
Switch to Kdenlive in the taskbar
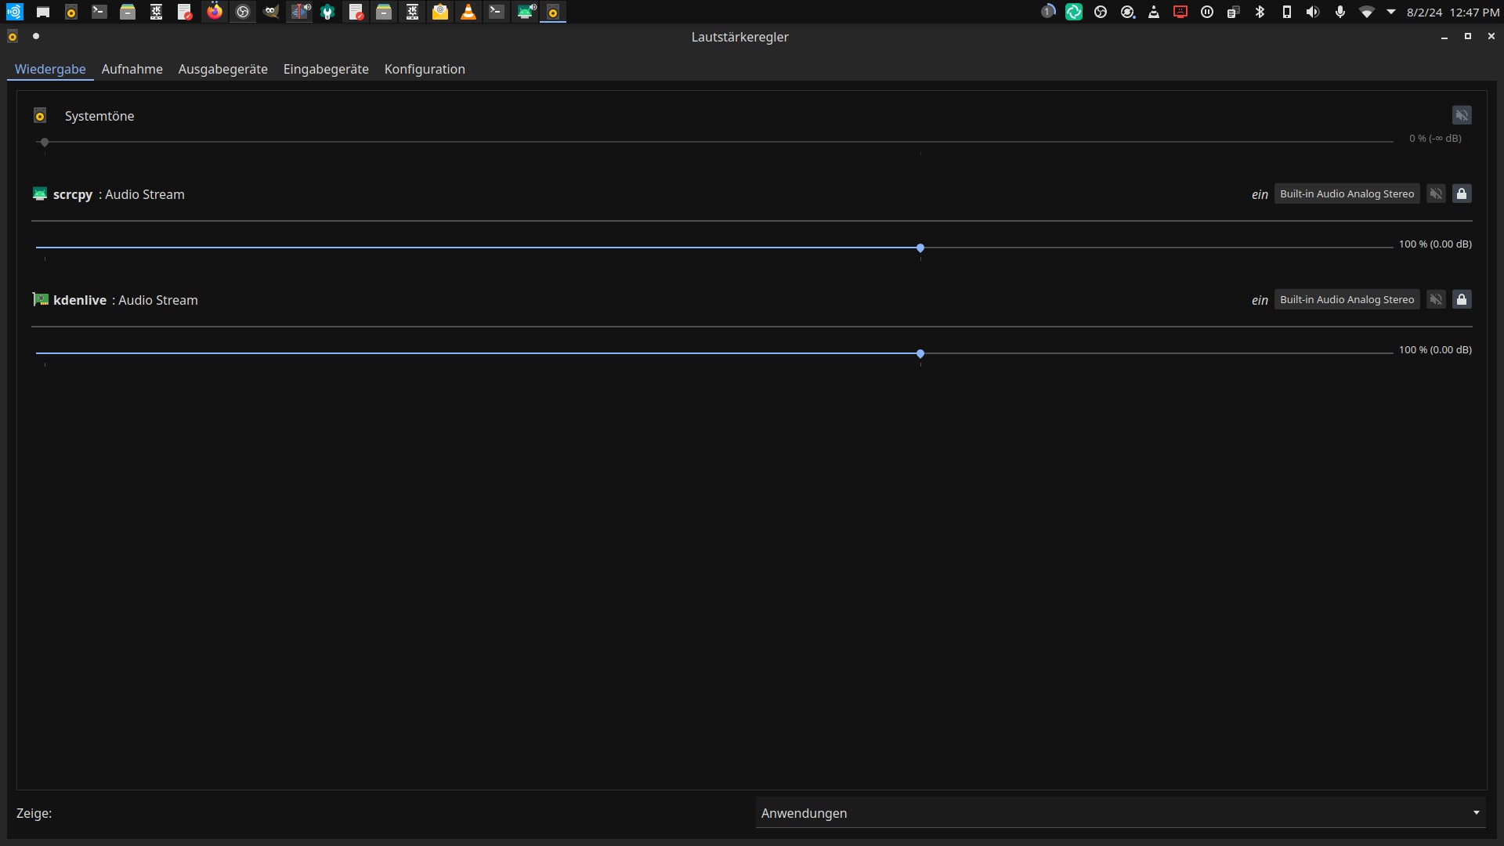(x=299, y=12)
